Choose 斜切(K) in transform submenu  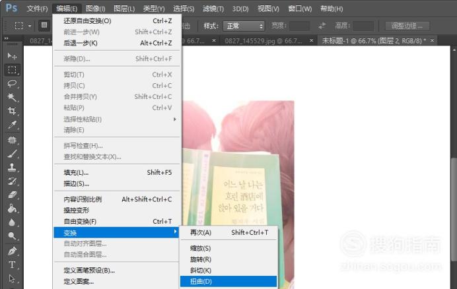[228, 271]
